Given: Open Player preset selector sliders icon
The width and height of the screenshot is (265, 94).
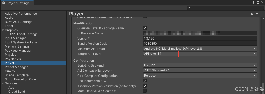Looking at the screenshot, I should [257, 14].
